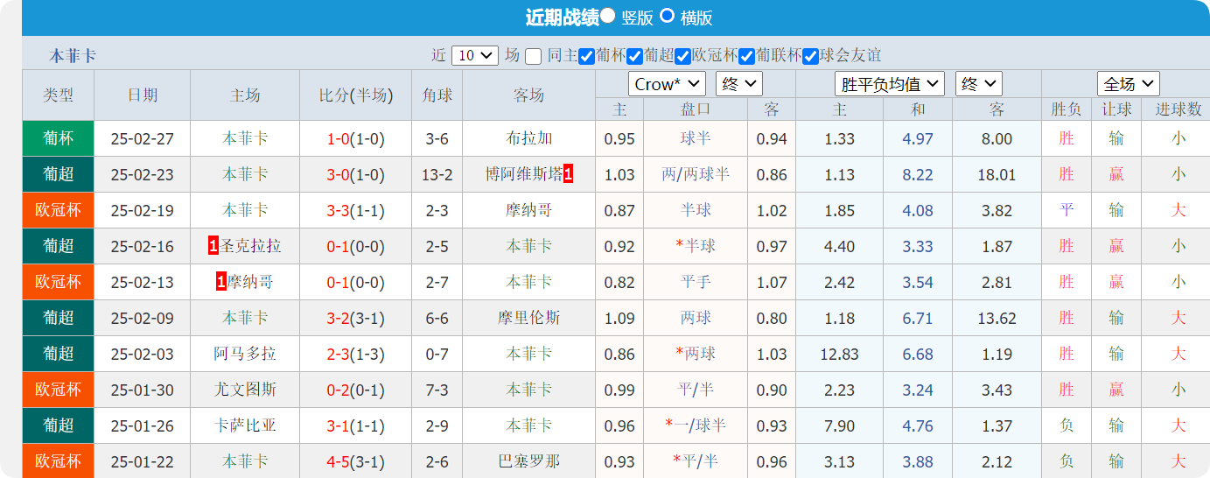Click the red card badge next to 博阿维斯塔

pyautogui.click(x=568, y=174)
